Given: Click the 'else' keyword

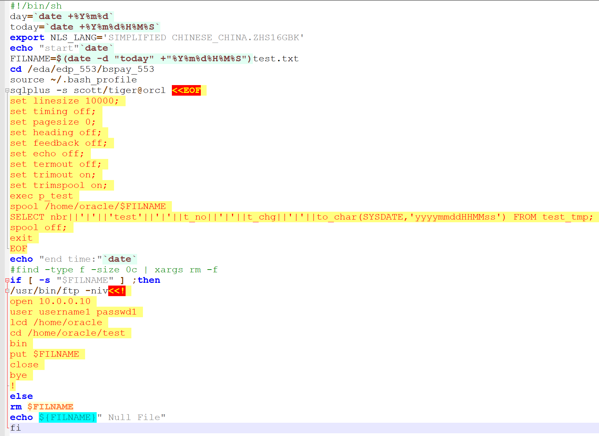Looking at the screenshot, I should (21, 397).
